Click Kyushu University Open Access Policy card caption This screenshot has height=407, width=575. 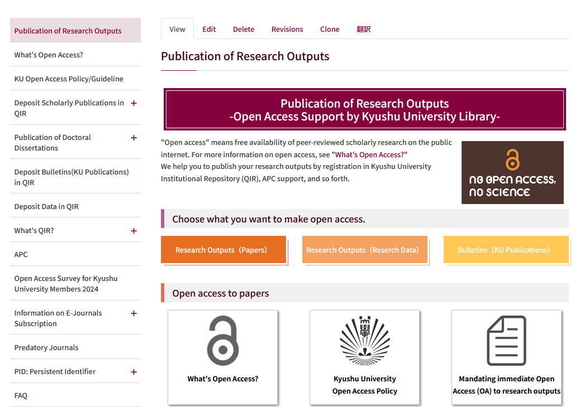point(364,385)
